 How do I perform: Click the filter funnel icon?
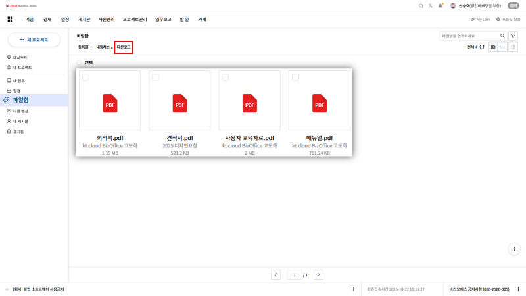513,36
